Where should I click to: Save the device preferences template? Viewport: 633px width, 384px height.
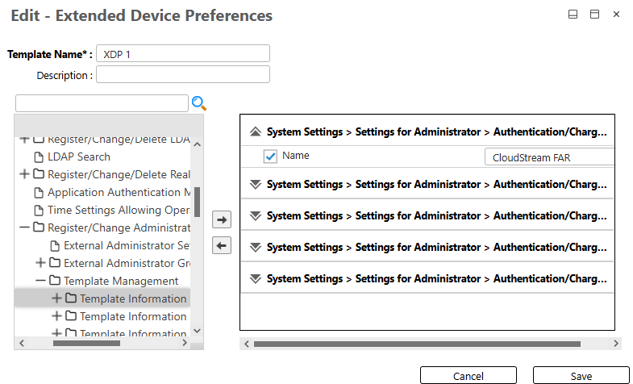pyautogui.click(x=581, y=376)
